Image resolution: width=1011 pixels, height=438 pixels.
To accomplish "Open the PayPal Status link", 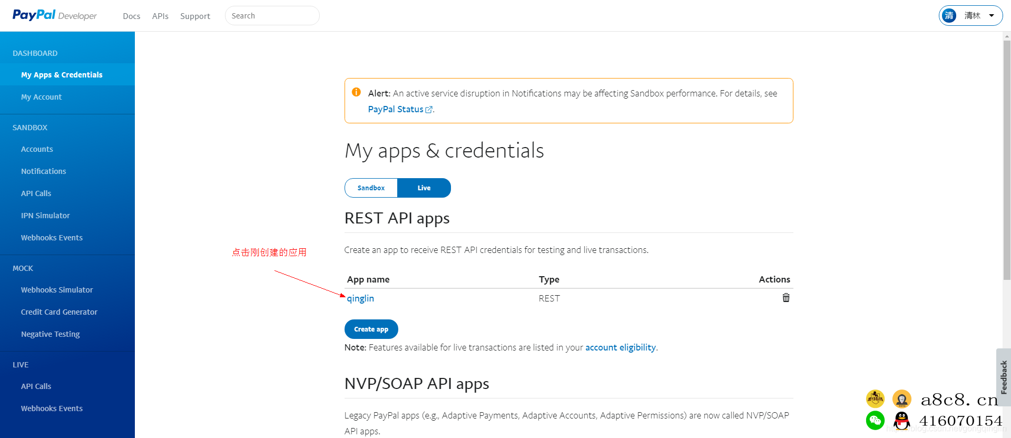I will coord(396,109).
